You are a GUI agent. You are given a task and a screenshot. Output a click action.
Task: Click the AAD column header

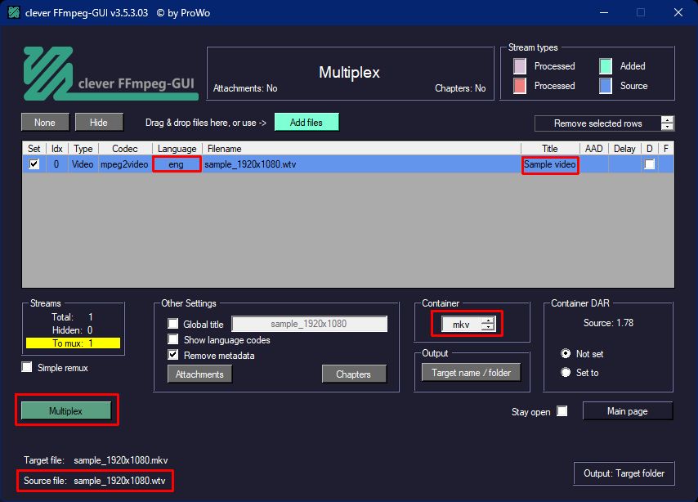594,149
